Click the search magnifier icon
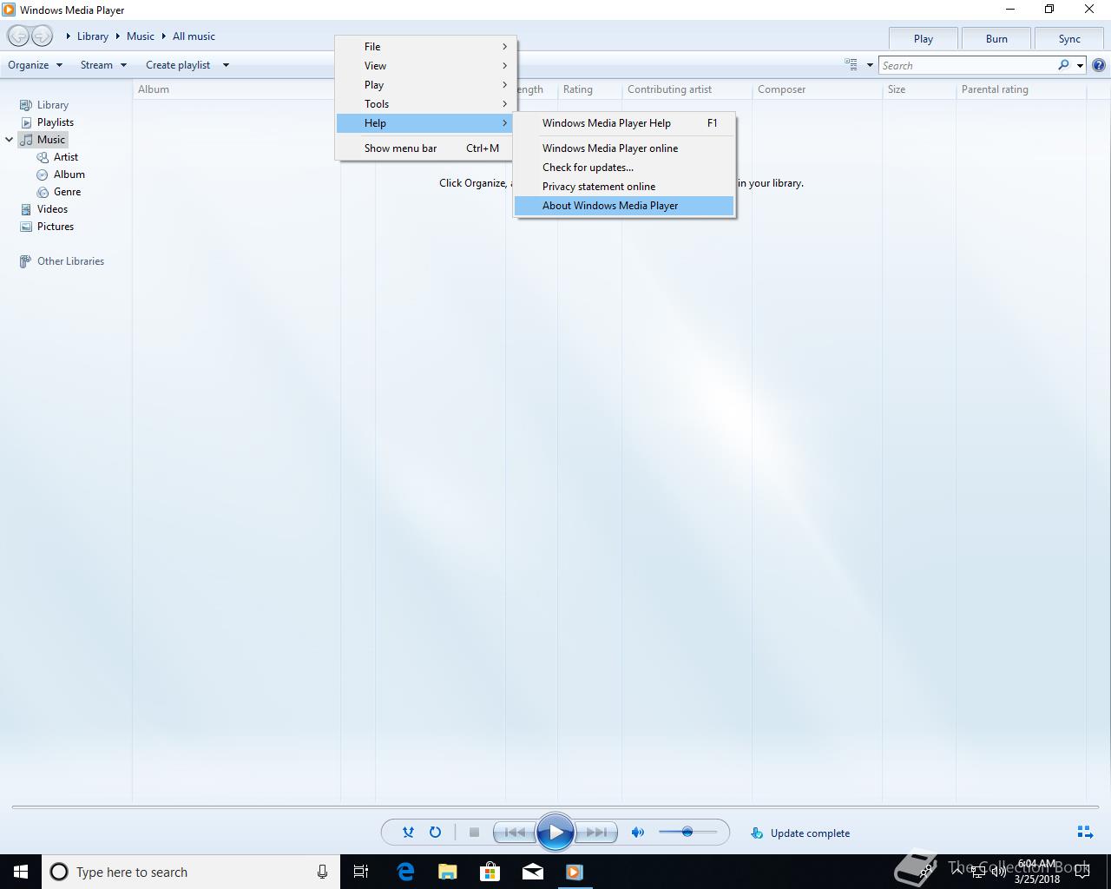 (1063, 65)
